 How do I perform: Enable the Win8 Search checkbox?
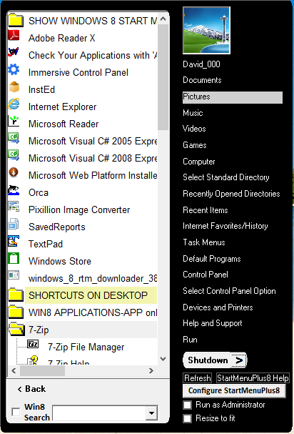point(16,412)
